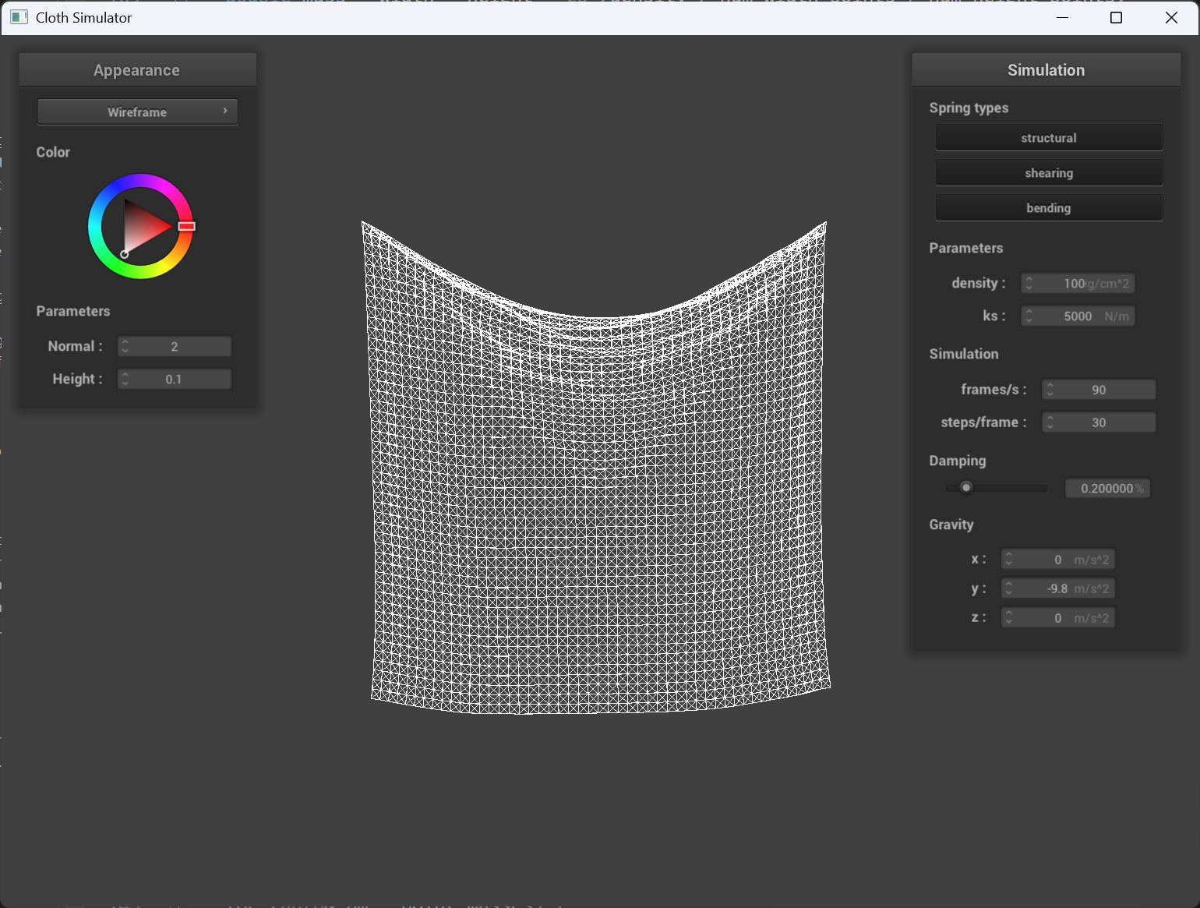Click the steps/frame value field
This screenshot has height=908, width=1200.
[1099, 422]
